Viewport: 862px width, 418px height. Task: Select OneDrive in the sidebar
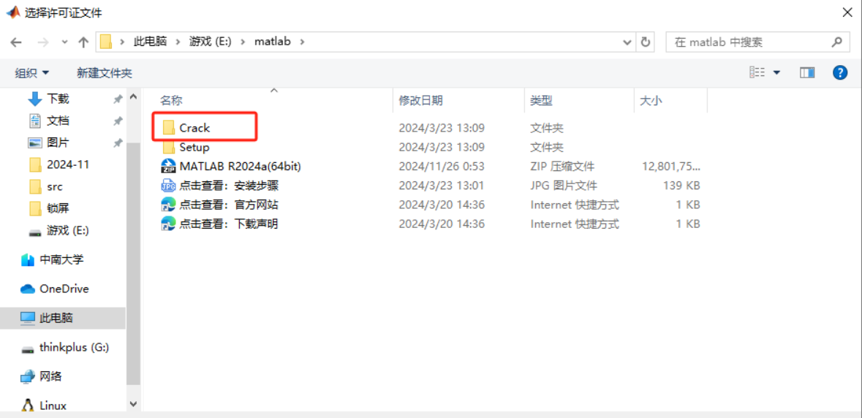coord(63,289)
